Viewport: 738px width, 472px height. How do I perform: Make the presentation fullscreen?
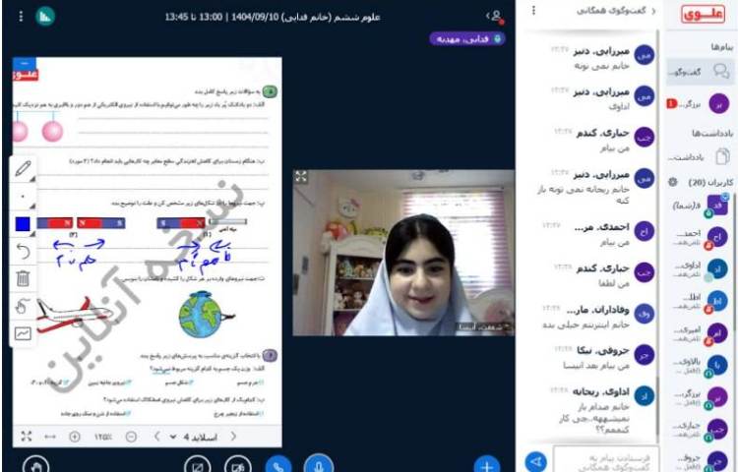[x=27, y=437]
